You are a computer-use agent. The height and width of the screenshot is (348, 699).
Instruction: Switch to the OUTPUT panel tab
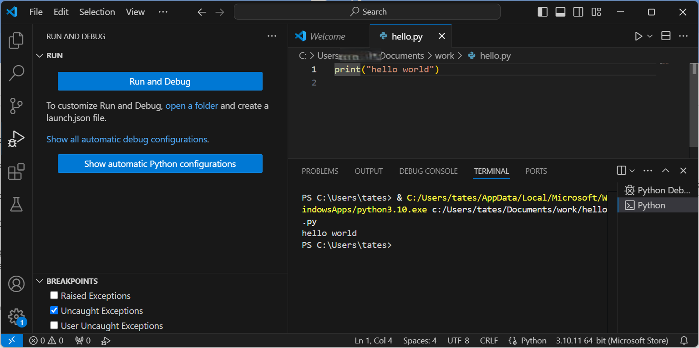(x=369, y=171)
